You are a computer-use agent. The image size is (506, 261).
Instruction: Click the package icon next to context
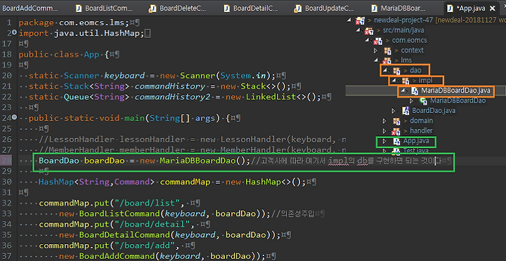[x=387, y=51]
